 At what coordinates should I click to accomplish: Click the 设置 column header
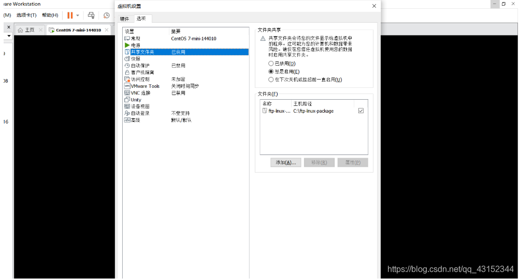[x=146, y=32]
